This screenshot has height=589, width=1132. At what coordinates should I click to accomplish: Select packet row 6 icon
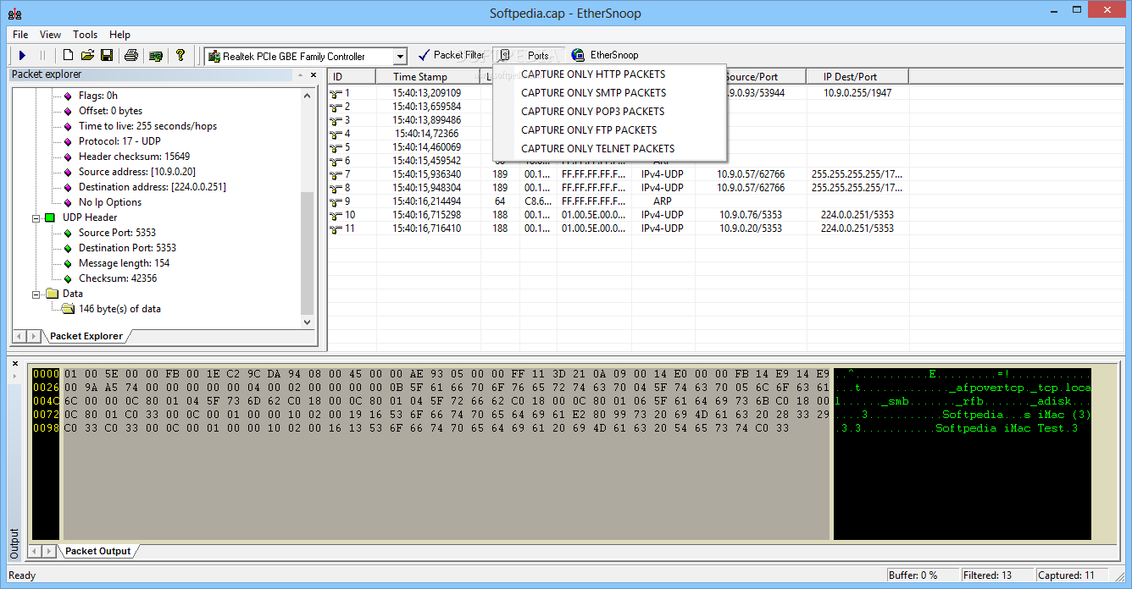336,161
